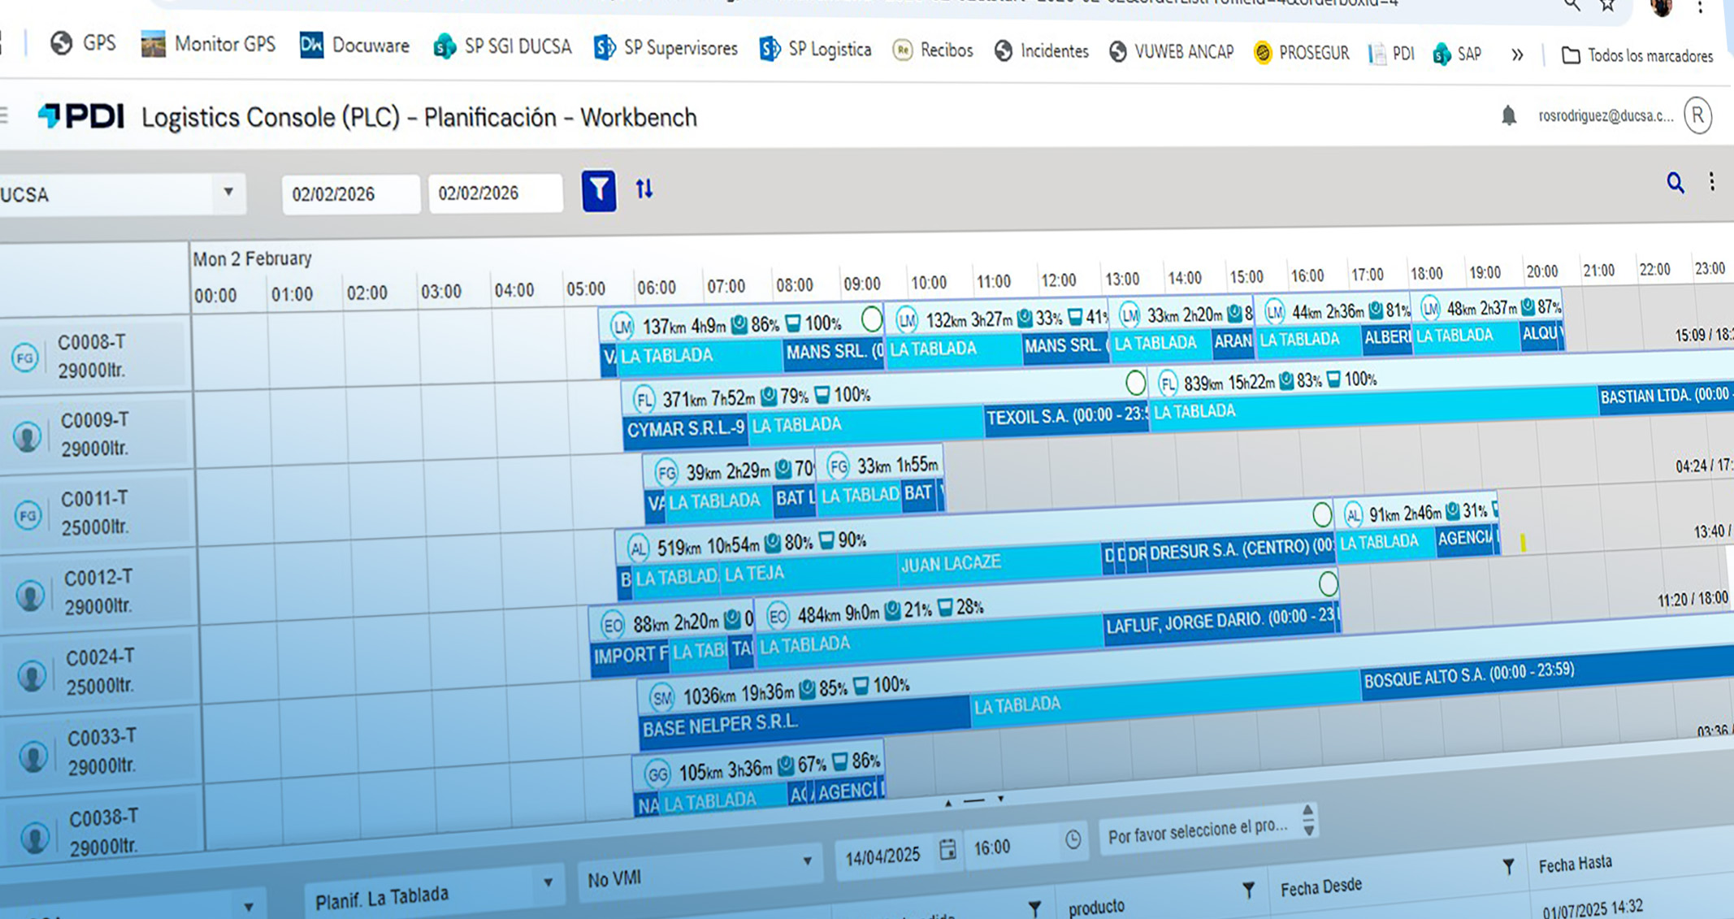Image resolution: width=1734 pixels, height=919 pixels.
Task: Click the LM badge on the 137km trip
Action: (622, 327)
